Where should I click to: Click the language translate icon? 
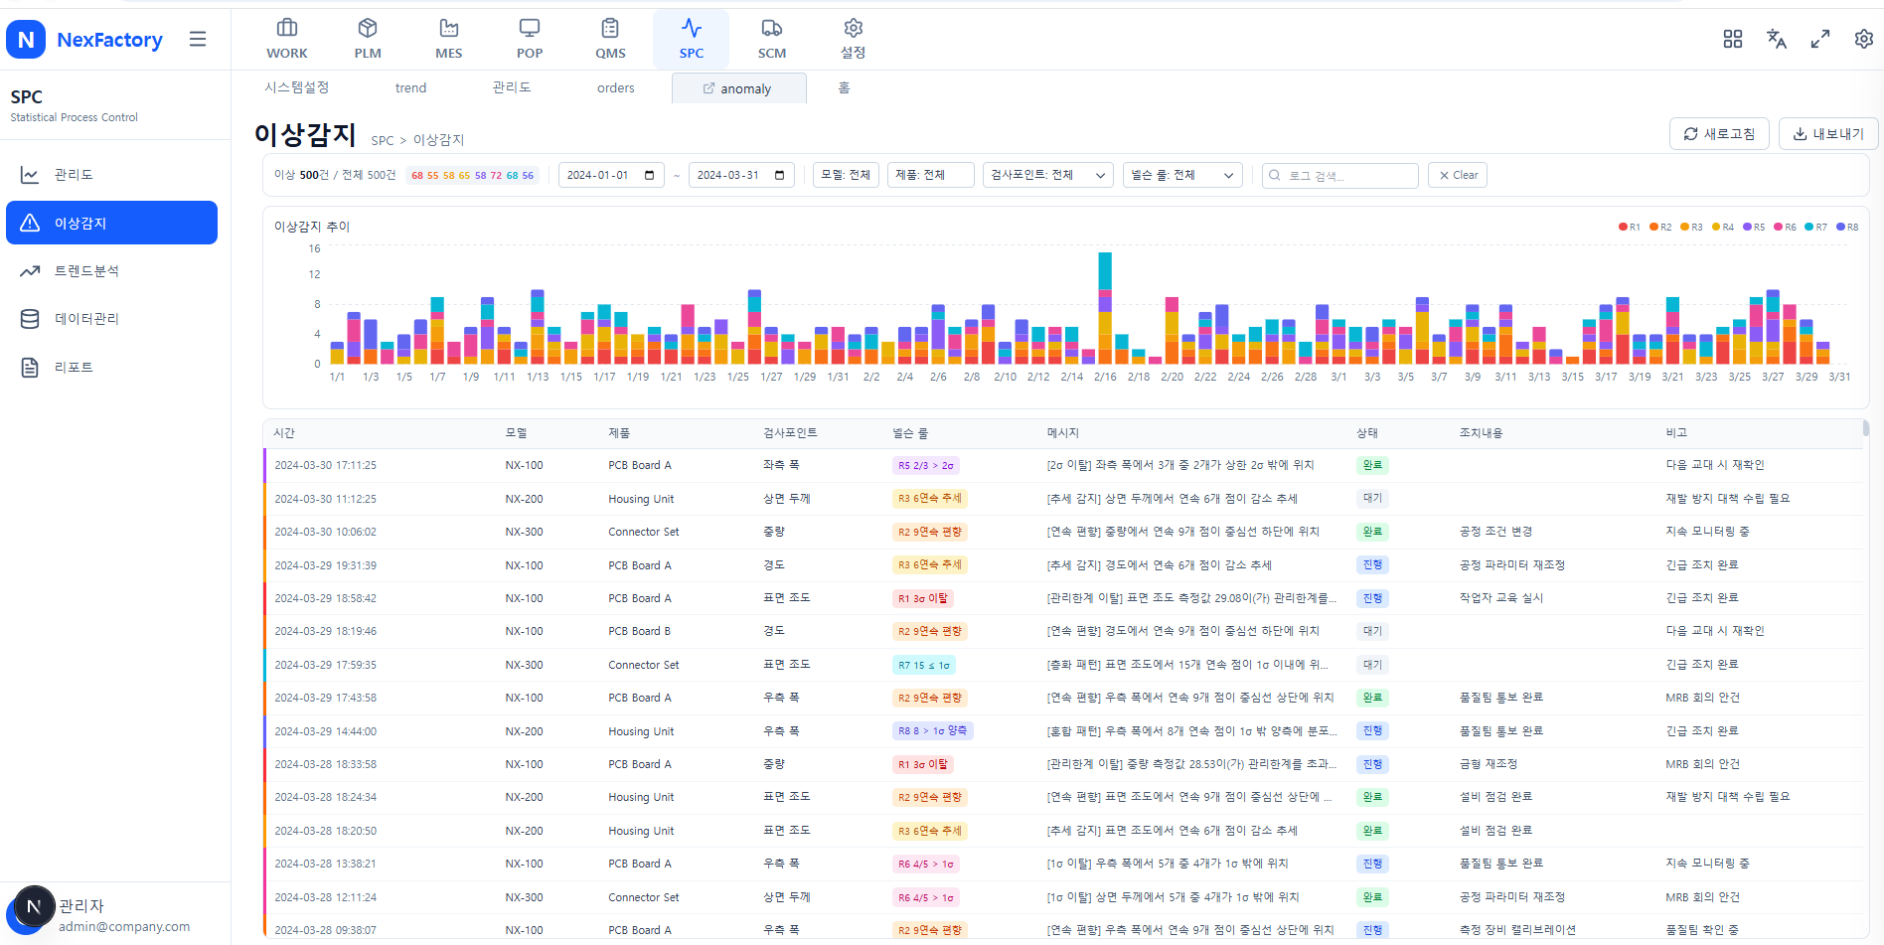coord(1776,39)
